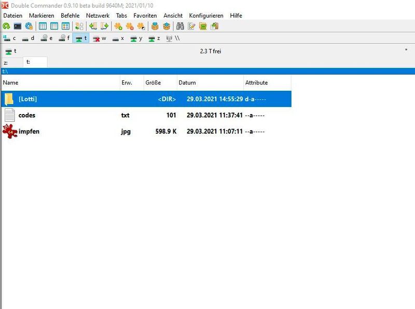The width and height of the screenshot is (415, 309).
Task: Select the disconnected drive w
Action: (x=100, y=38)
